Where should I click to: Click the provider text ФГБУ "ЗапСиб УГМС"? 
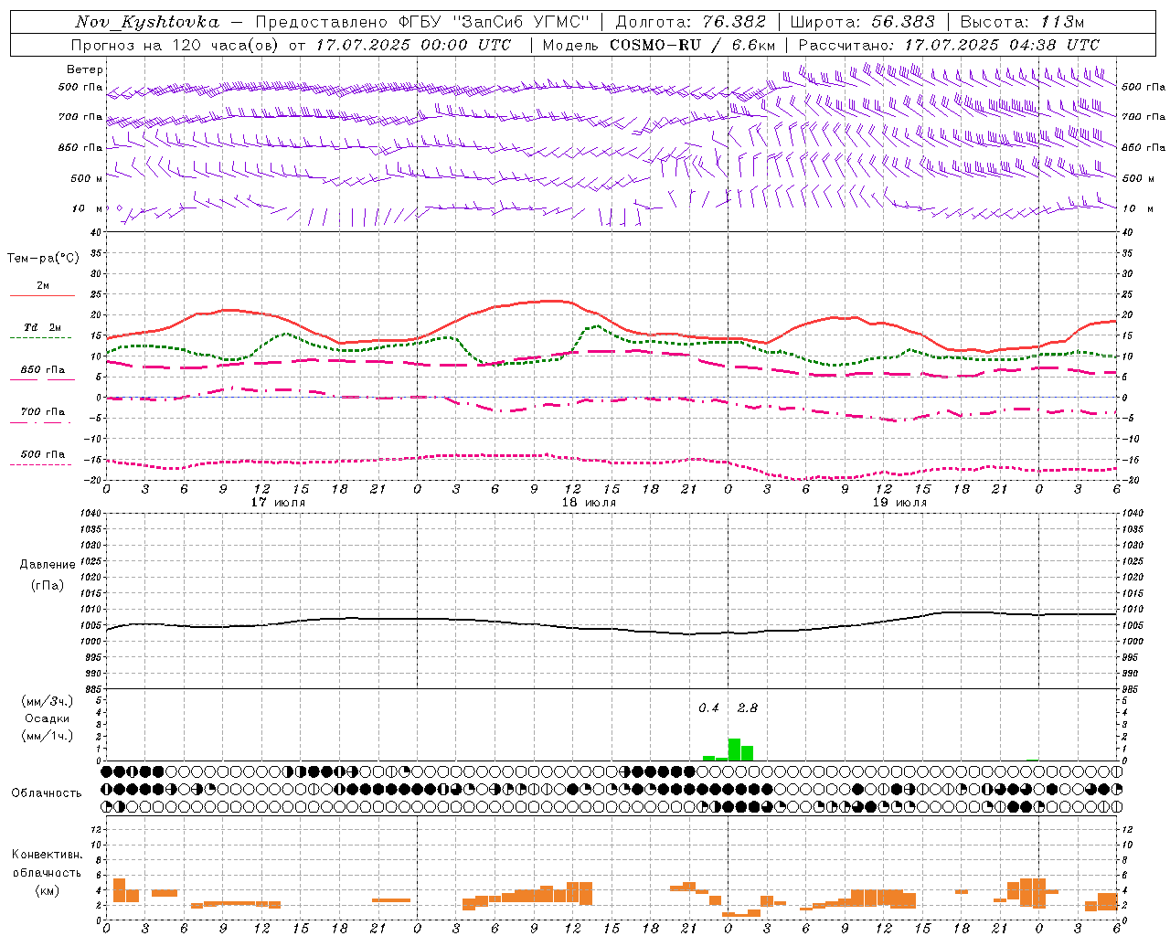(x=495, y=22)
